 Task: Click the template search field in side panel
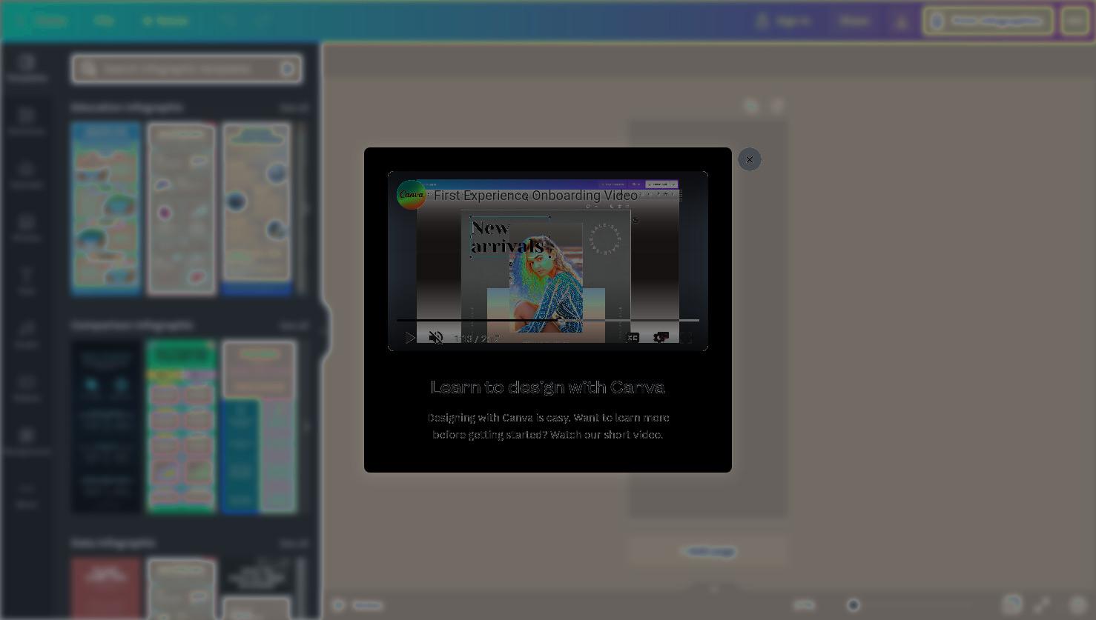tap(187, 69)
